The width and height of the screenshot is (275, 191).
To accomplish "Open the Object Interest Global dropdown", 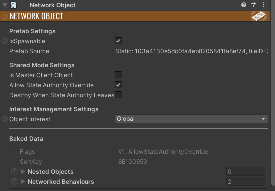I will click(191, 119).
